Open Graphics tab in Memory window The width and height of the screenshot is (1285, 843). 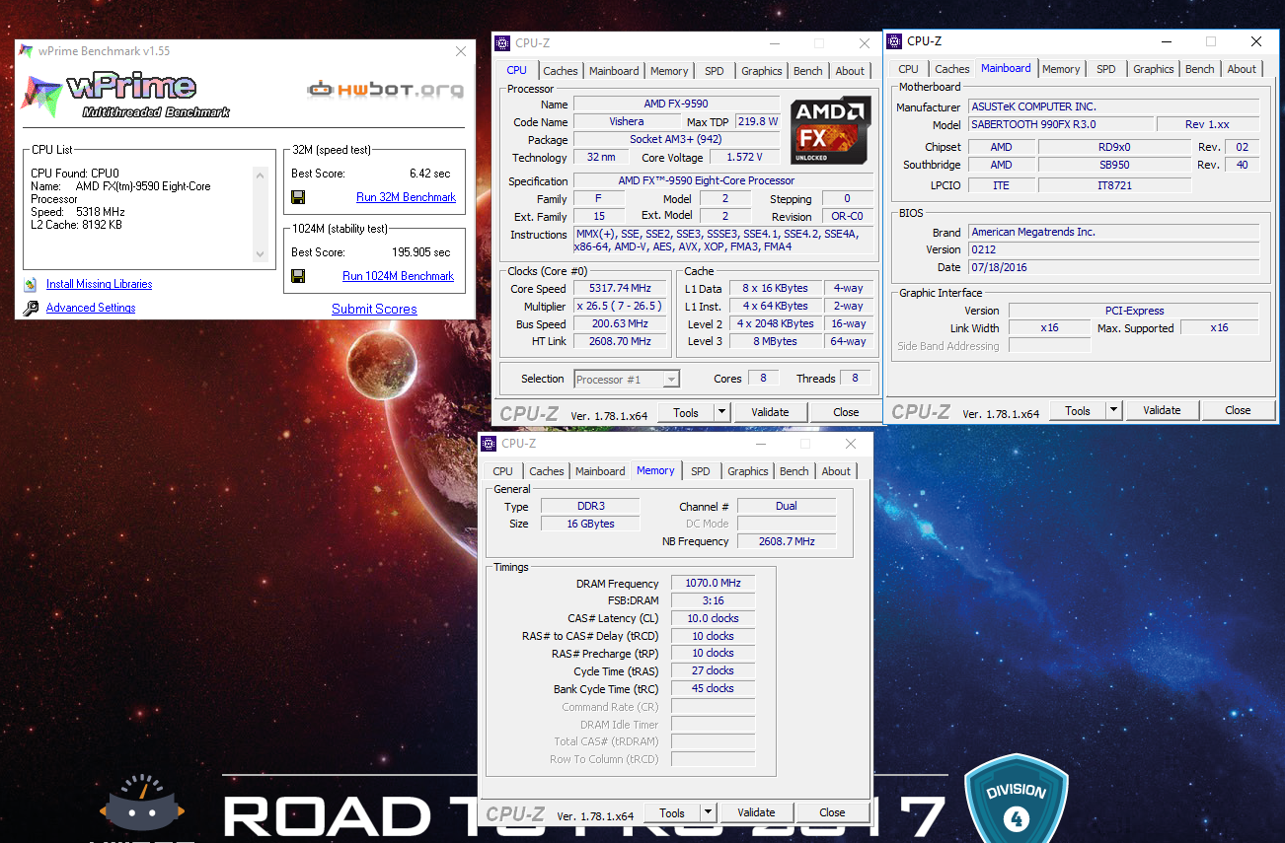click(x=748, y=471)
